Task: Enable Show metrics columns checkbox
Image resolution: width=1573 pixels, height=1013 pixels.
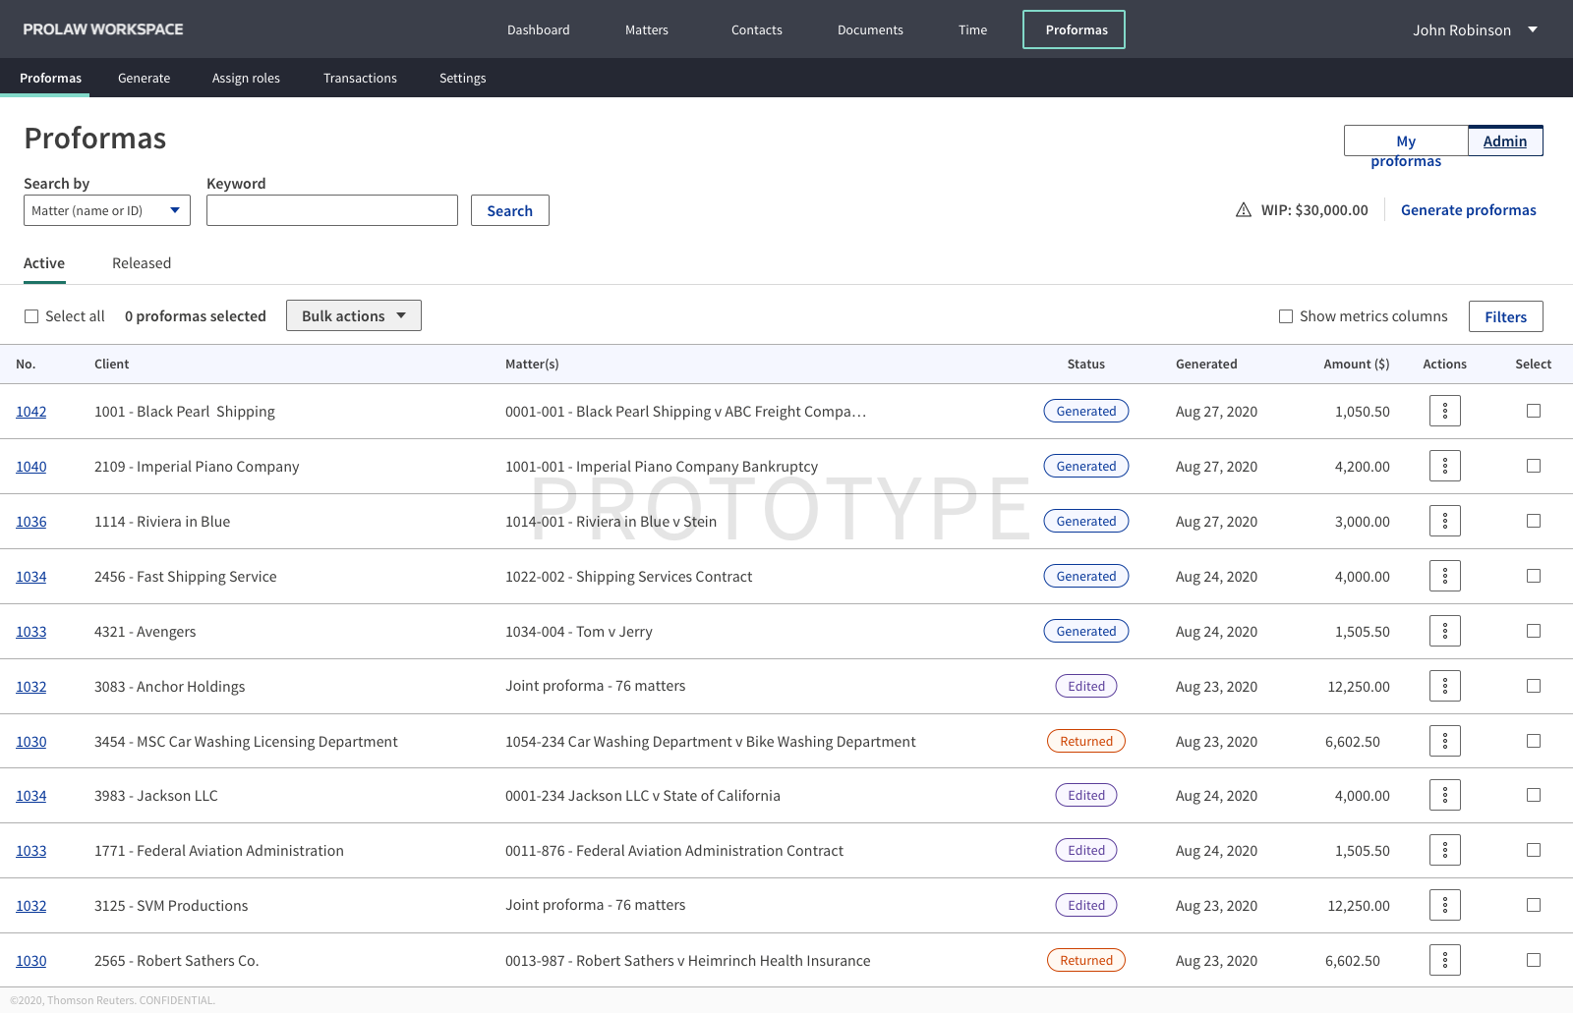Action: [1286, 316]
